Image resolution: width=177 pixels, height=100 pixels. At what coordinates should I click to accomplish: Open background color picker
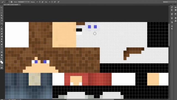point(2,63)
